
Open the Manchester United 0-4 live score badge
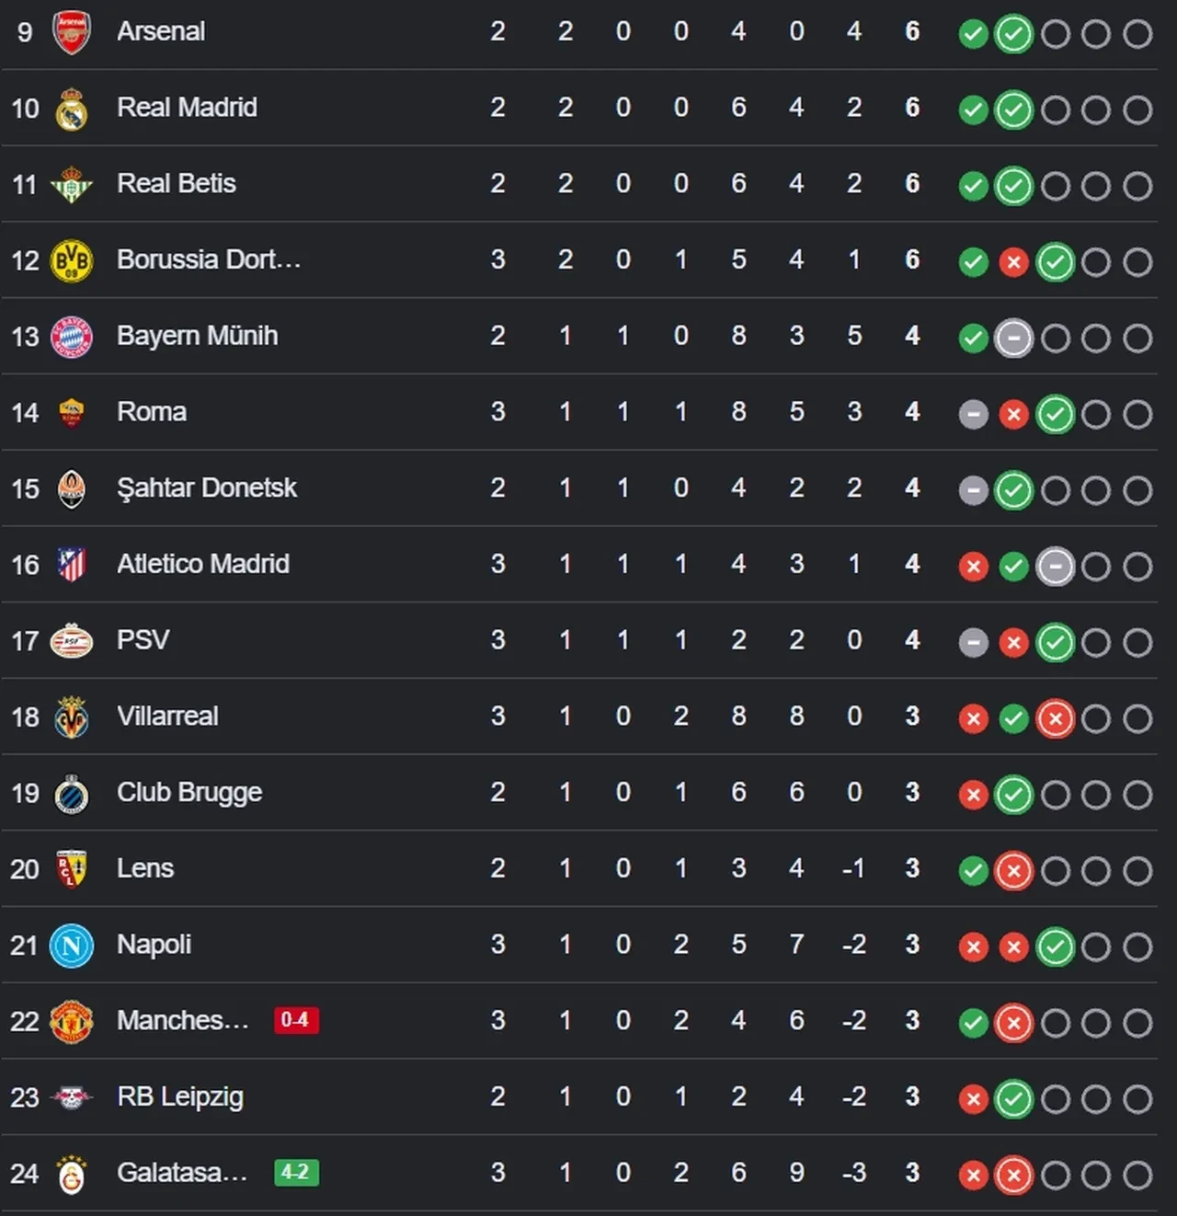(x=296, y=1020)
